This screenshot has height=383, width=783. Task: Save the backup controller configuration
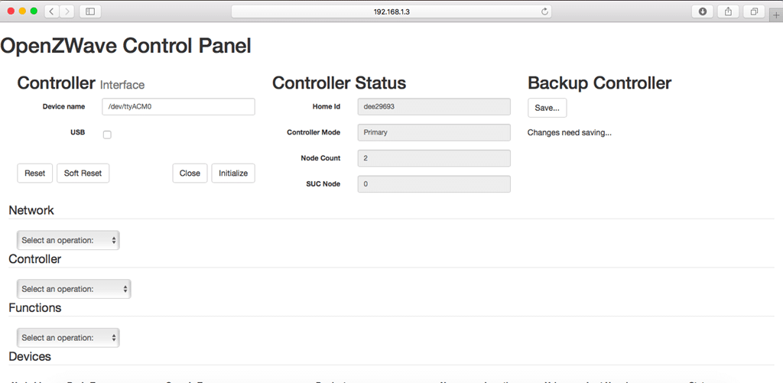[547, 108]
